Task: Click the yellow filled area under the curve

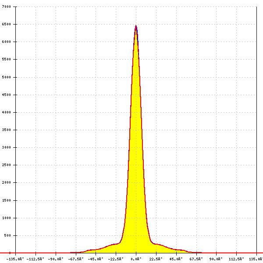Action: pos(136,175)
